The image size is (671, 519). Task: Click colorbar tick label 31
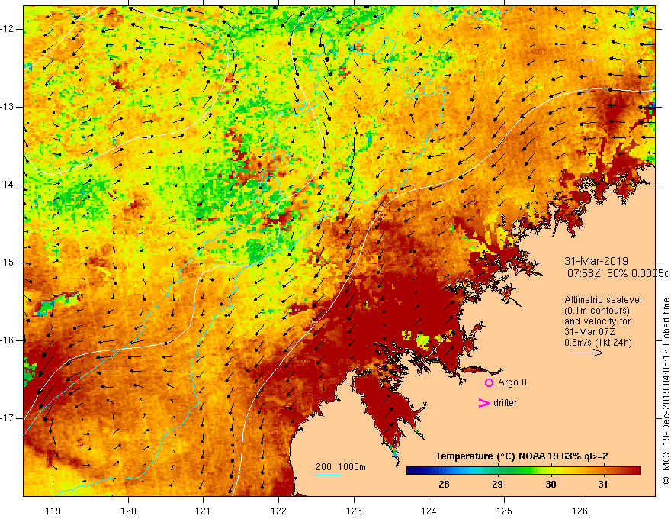[x=603, y=485]
